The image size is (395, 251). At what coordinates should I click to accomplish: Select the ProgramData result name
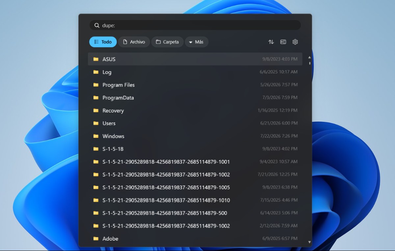coord(118,98)
